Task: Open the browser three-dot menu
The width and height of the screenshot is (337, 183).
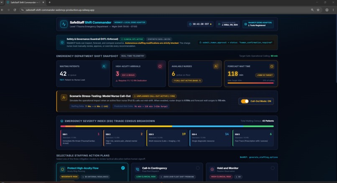Action: click(x=333, y=10)
